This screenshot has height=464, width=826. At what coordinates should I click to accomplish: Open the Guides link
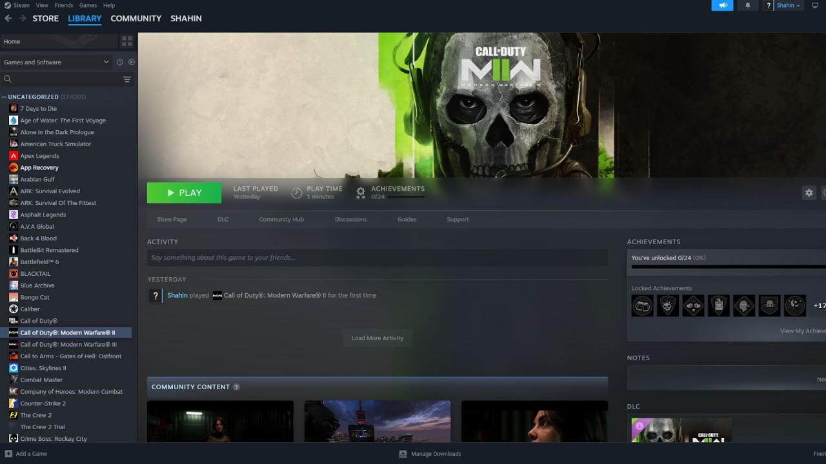407,219
